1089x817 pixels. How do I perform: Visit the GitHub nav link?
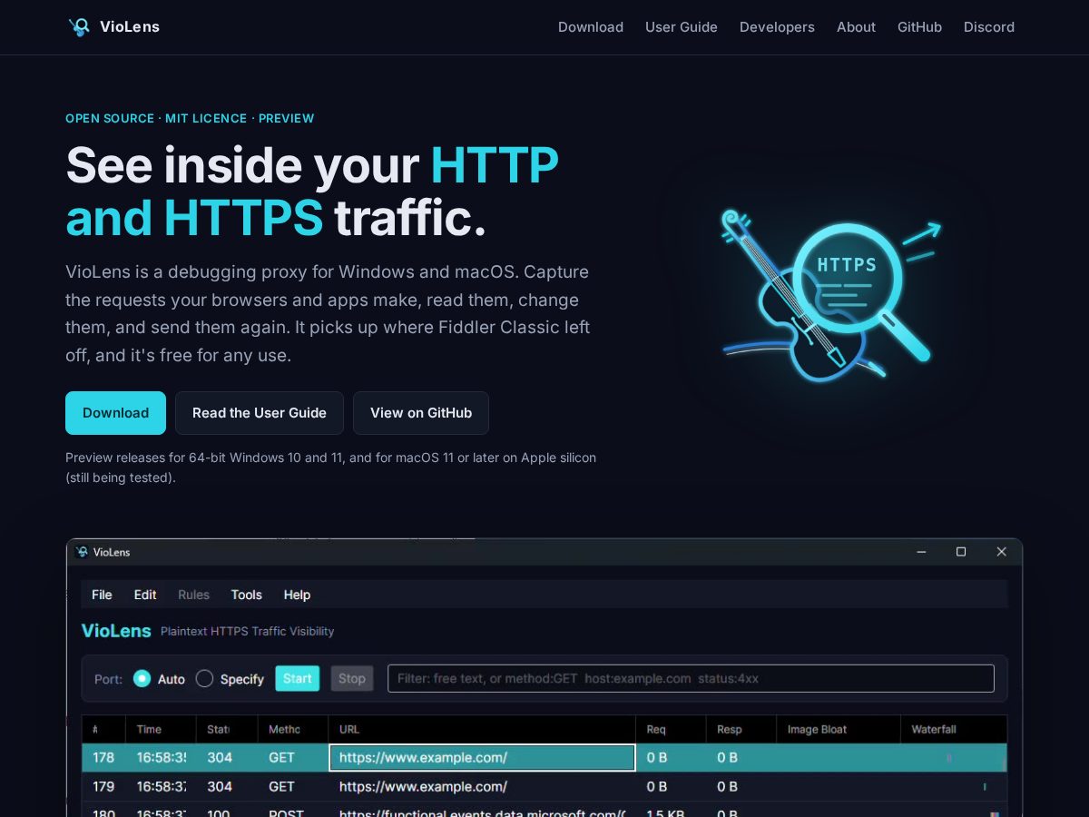[x=919, y=27]
